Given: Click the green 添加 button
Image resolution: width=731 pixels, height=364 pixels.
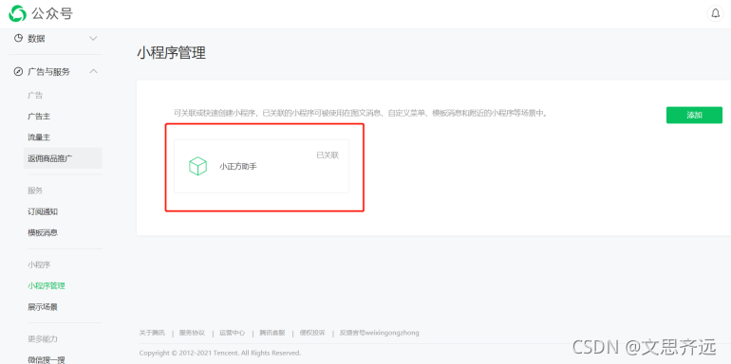Looking at the screenshot, I should pyautogui.click(x=694, y=115).
